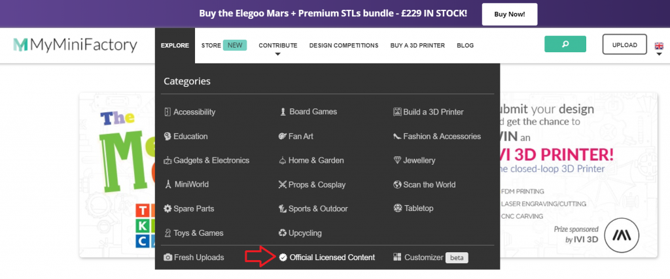The image size is (670, 279).
Task: Click the Fan Art palette icon
Action: (283, 137)
